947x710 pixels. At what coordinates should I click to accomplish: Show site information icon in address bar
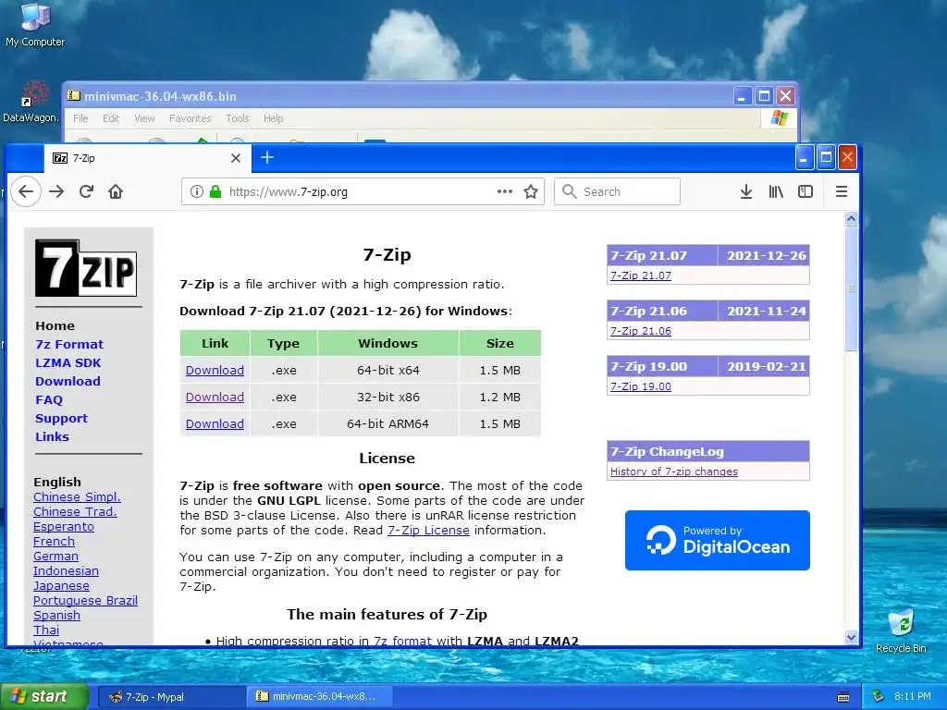[x=196, y=192]
